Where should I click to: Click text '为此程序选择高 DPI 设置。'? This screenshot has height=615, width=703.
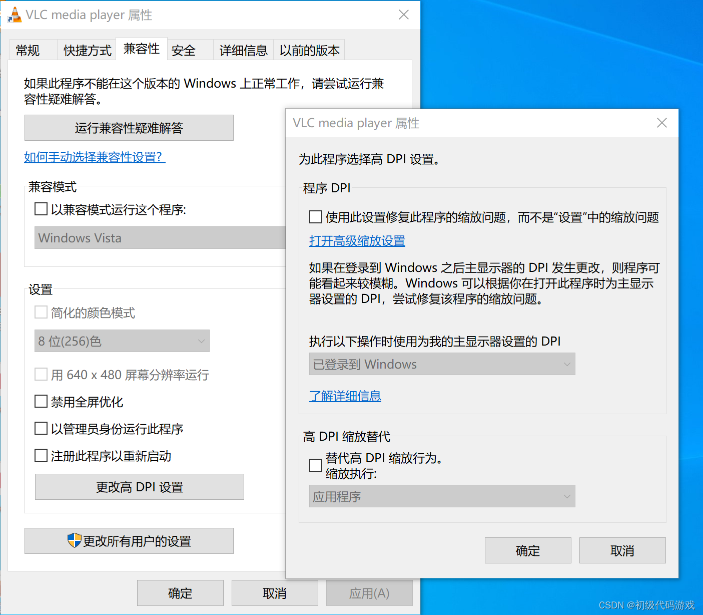point(369,159)
